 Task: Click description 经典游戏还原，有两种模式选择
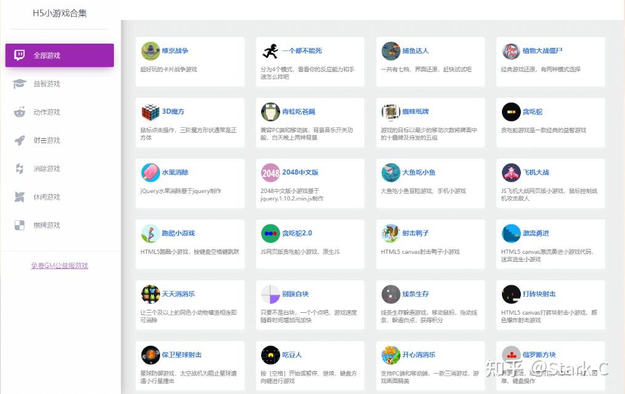click(541, 69)
